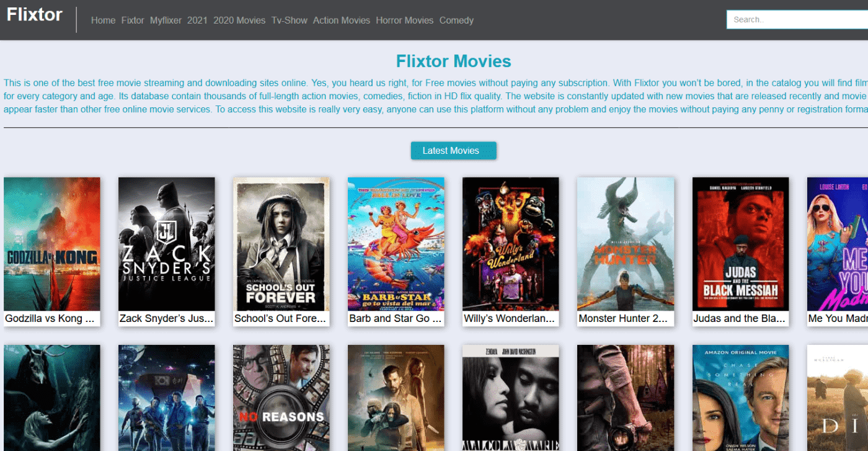Browse Horror Movies category
The width and height of the screenshot is (868, 451).
pos(405,20)
